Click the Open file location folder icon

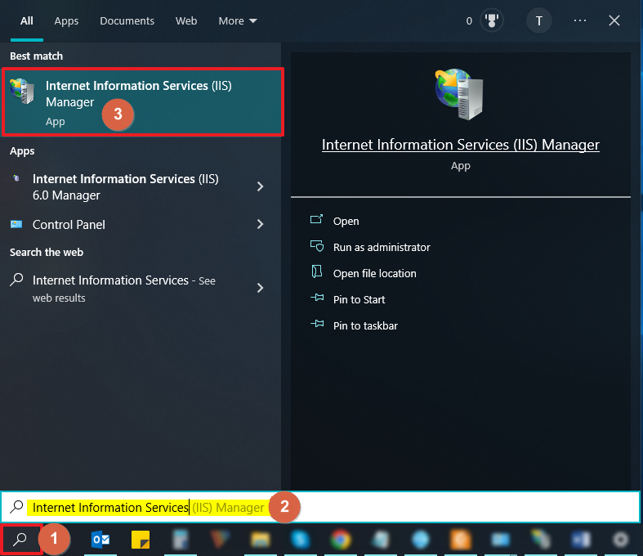click(316, 272)
